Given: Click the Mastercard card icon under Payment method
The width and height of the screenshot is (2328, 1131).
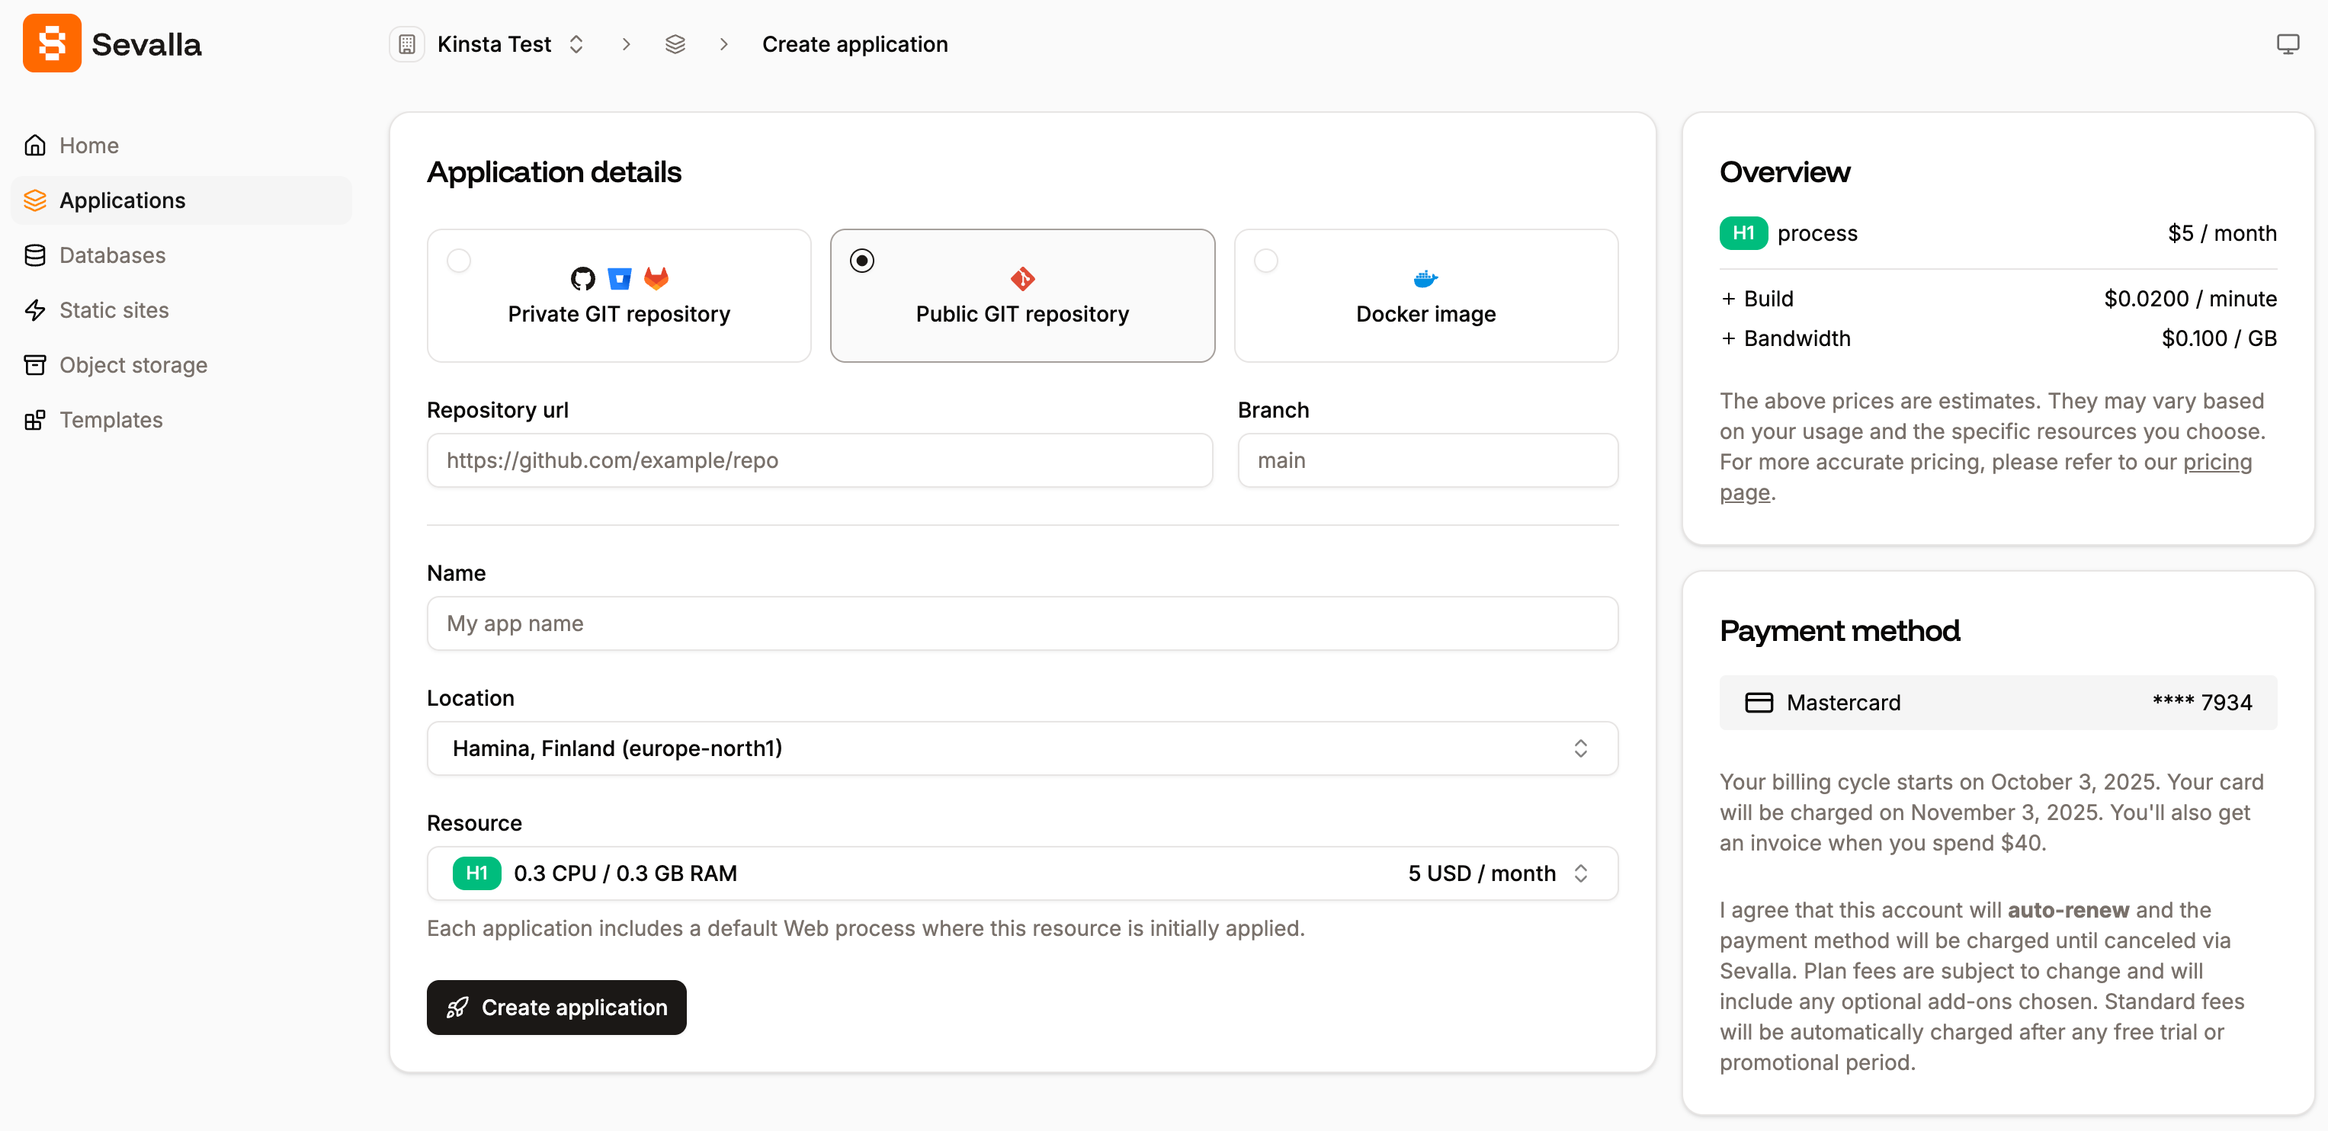Looking at the screenshot, I should (1759, 702).
